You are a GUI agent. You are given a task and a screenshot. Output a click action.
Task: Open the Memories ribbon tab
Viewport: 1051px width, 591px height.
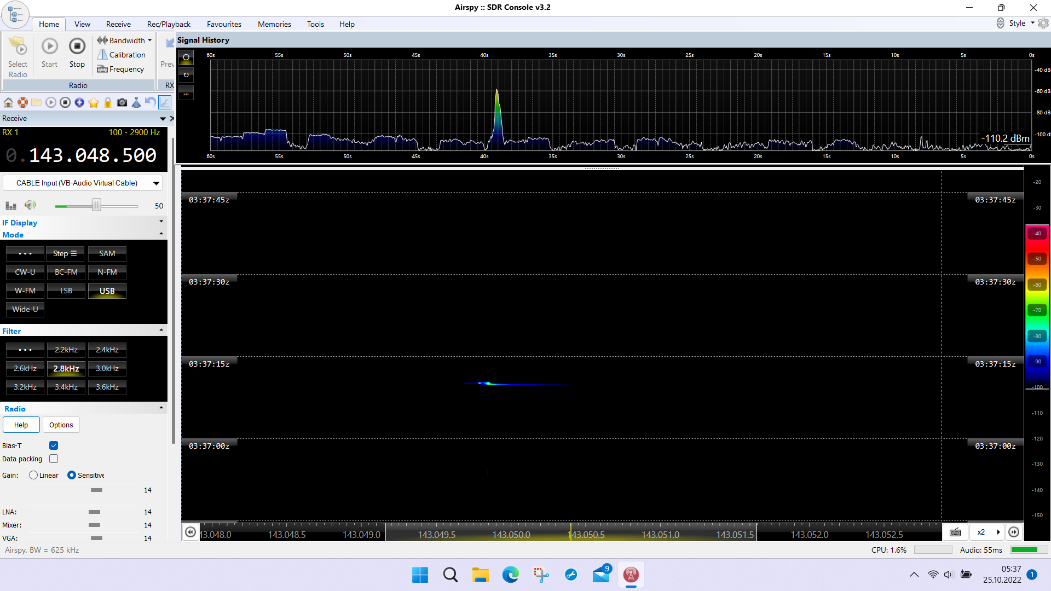(274, 24)
